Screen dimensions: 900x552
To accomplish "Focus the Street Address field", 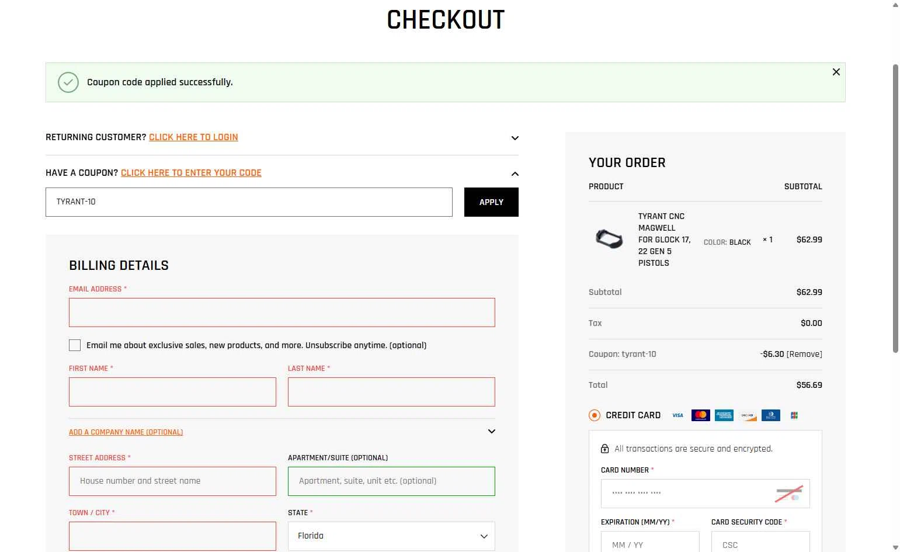I will [x=172, y=481].
